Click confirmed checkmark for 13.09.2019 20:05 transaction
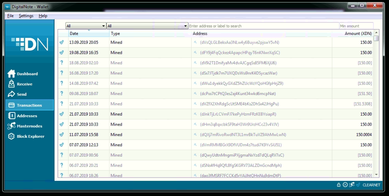389x196 pixels. tap(62, 42)
